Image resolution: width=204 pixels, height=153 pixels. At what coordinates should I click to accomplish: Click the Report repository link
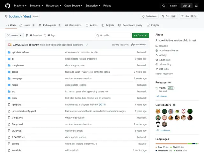click(164, 74)
